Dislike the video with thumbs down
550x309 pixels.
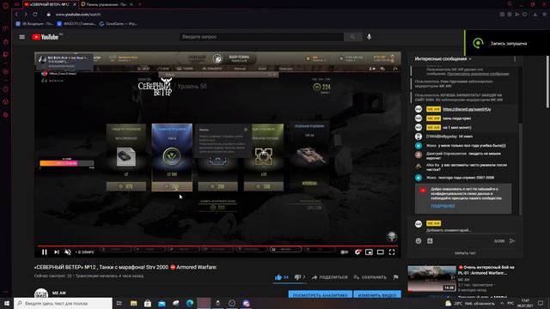coord(297,277)
